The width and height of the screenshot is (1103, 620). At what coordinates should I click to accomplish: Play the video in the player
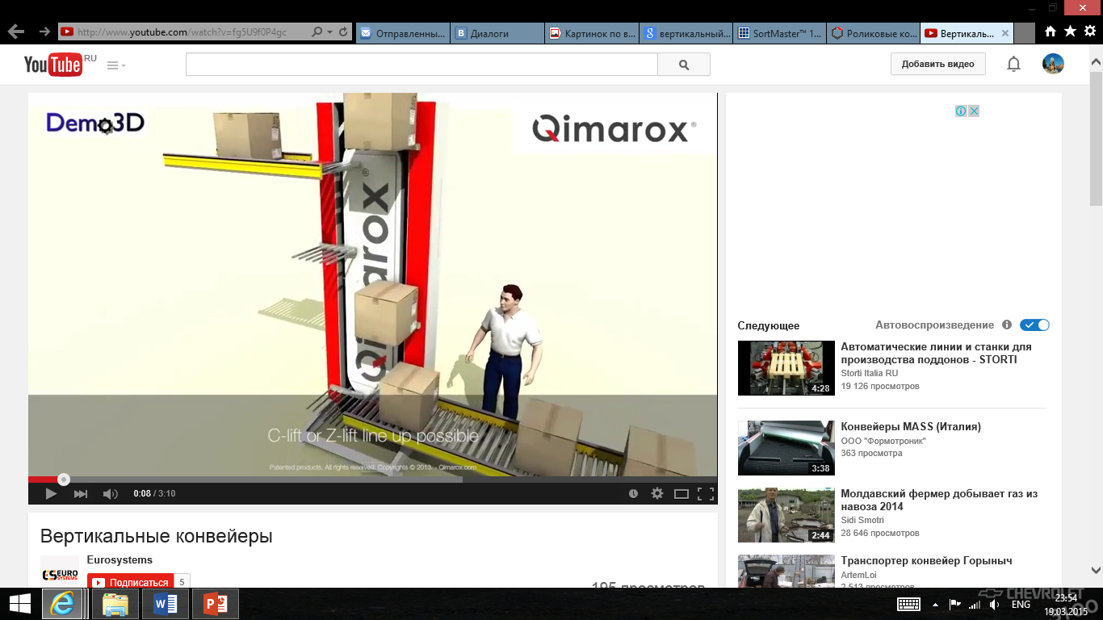[x=50, y=493]
